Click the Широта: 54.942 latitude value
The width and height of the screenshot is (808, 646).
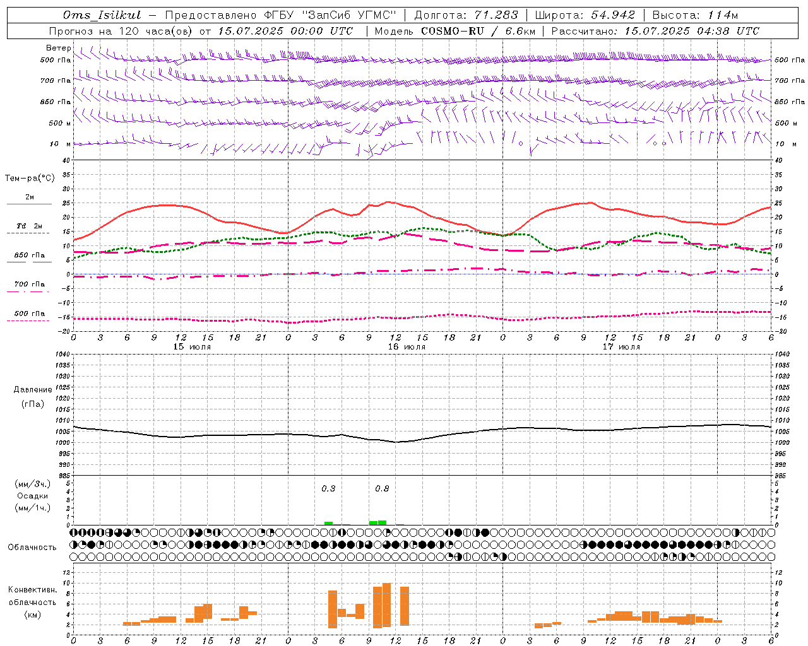pos(585,15)
